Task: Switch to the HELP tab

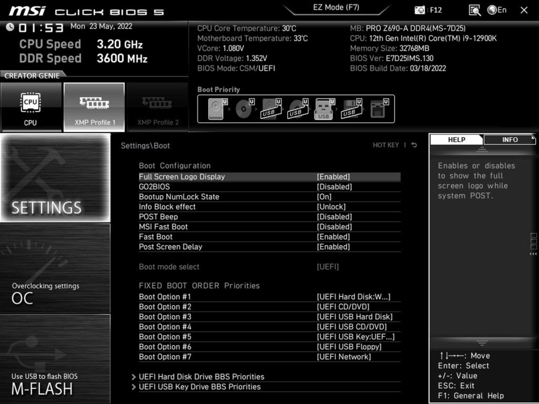Action: pos(456,139)
